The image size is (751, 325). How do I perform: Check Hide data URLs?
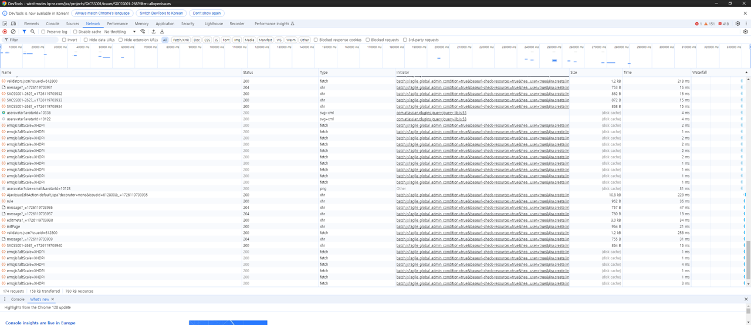[86, 40]
